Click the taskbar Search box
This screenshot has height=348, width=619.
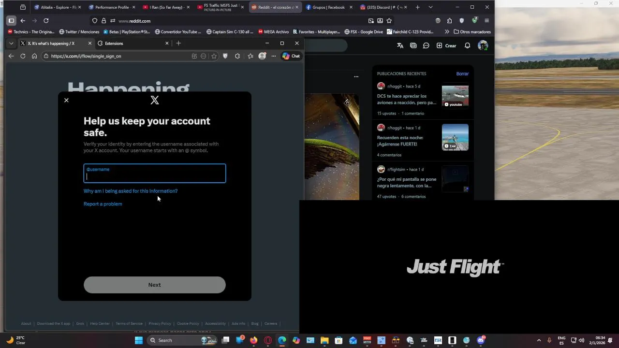181,340
